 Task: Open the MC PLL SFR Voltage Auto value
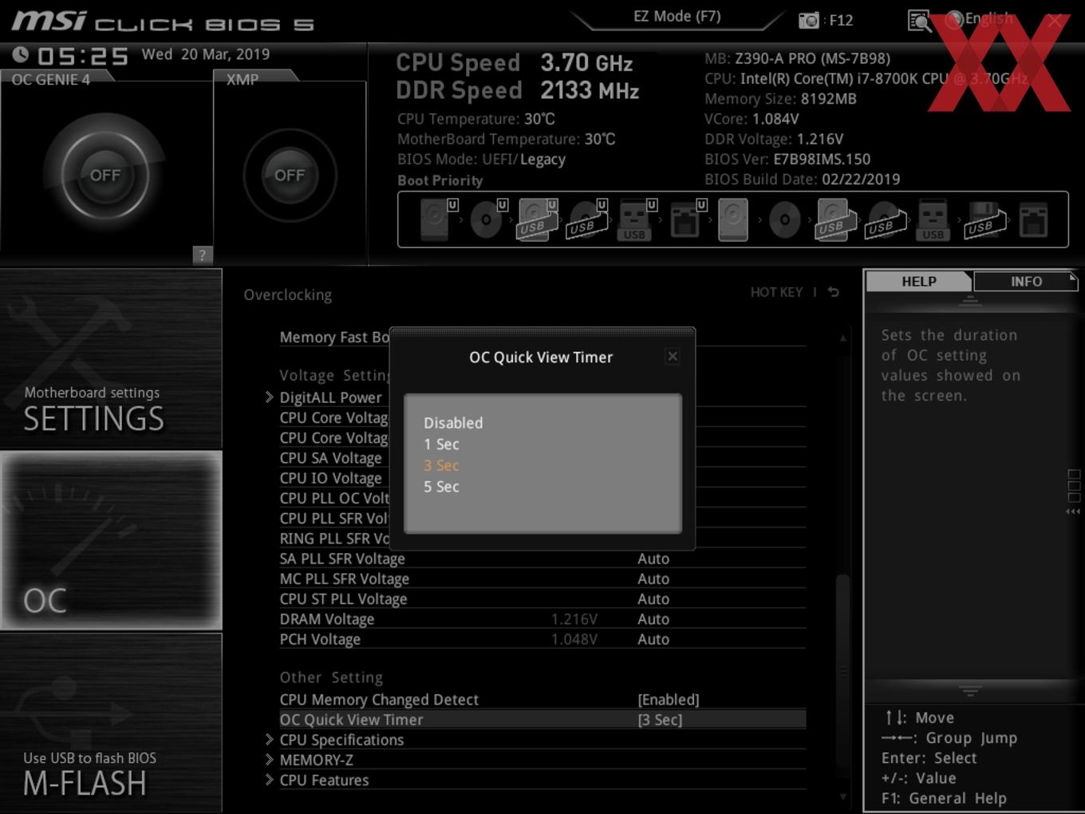[x=653, y=579]
